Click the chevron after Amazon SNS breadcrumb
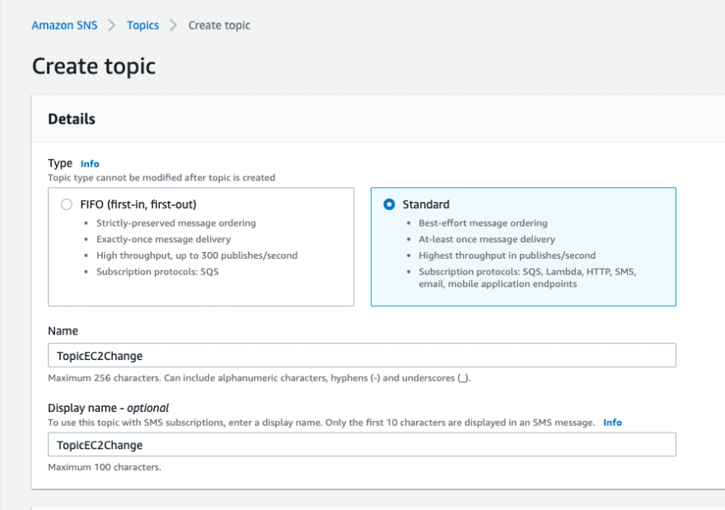Image resolution: width=725 pixels, height=510 pixels. [x=112, y=25]
